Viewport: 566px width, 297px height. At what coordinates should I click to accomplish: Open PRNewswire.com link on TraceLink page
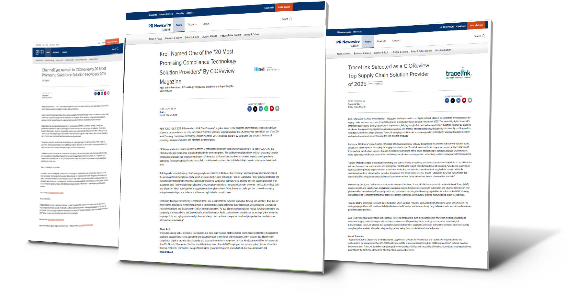coord(344,32)
